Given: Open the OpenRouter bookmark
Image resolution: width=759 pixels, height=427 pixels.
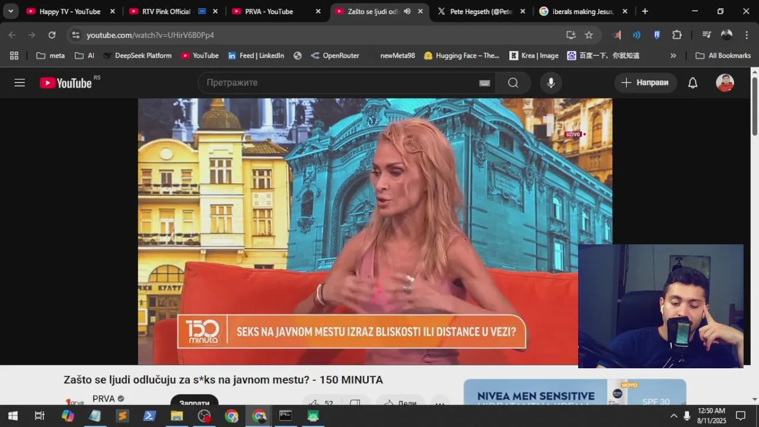Looking at the screenshot, I should (x=334, y=55).
